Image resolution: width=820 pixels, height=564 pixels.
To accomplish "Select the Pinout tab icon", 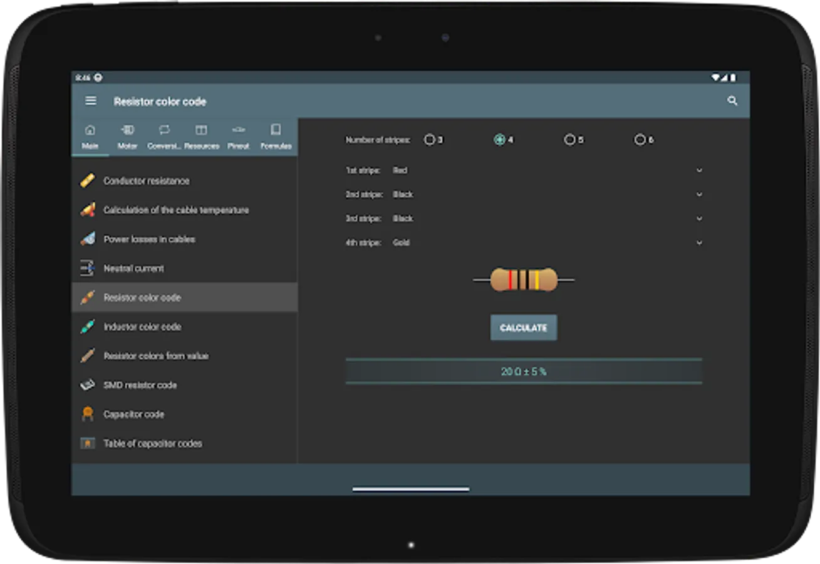I will (238, 130).
